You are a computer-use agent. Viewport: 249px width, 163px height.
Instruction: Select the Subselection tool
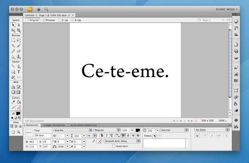pyautogui.click(x=19, y=25)
